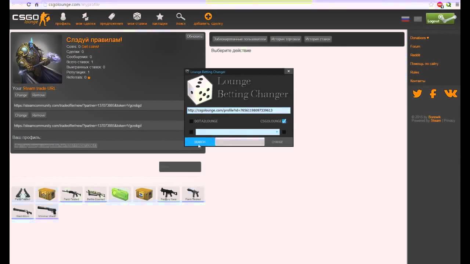Open the VK icon in sidebar
This screenshot has height=264, width=470.
(451, 94)
